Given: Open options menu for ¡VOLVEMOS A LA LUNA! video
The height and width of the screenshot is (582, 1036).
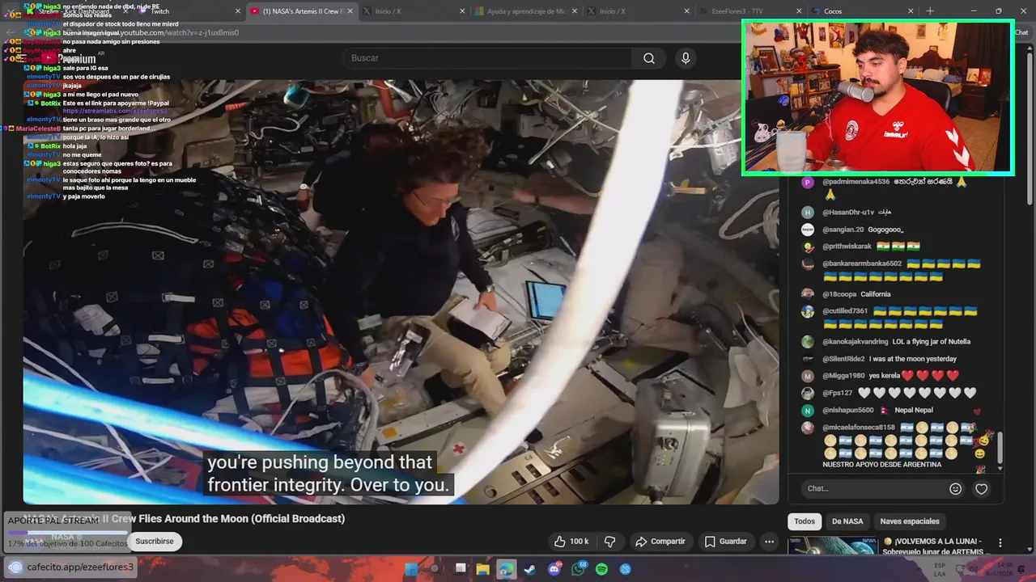Looking at the screenshot, I should [x=1000, y=543].
